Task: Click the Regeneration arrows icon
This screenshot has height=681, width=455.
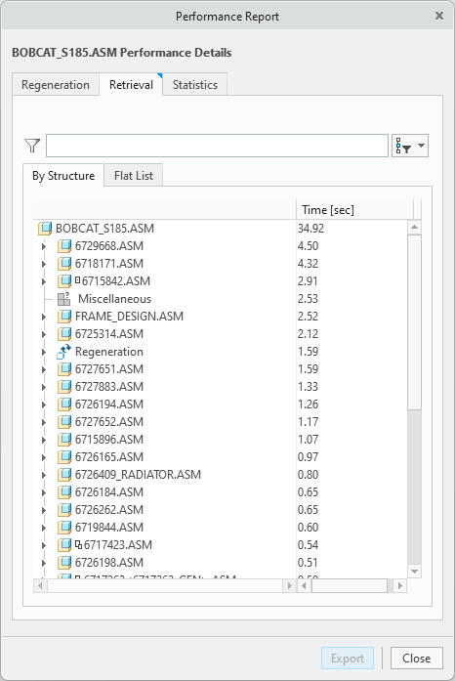Action: [x=64, y=352]
